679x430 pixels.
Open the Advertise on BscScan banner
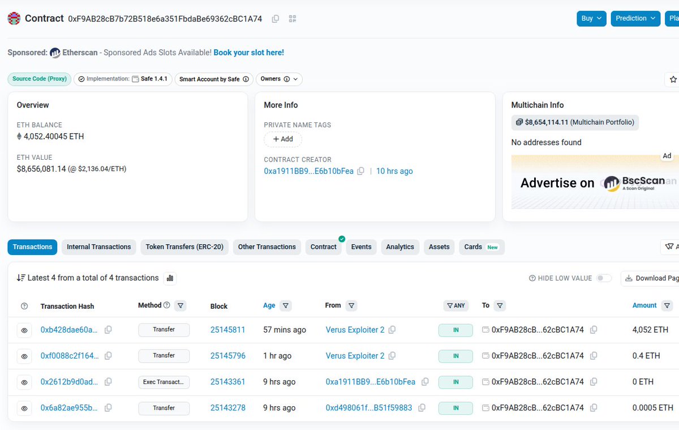(595, 182)
